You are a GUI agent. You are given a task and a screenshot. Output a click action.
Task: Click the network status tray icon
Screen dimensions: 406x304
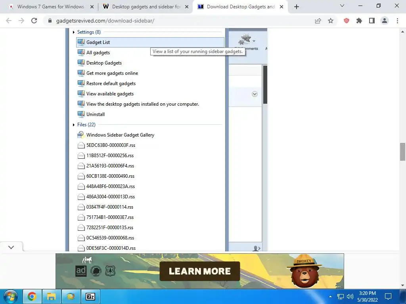tap(340, 296)
